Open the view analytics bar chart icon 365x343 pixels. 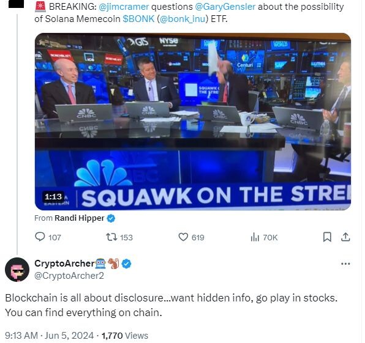coord(255,237)
